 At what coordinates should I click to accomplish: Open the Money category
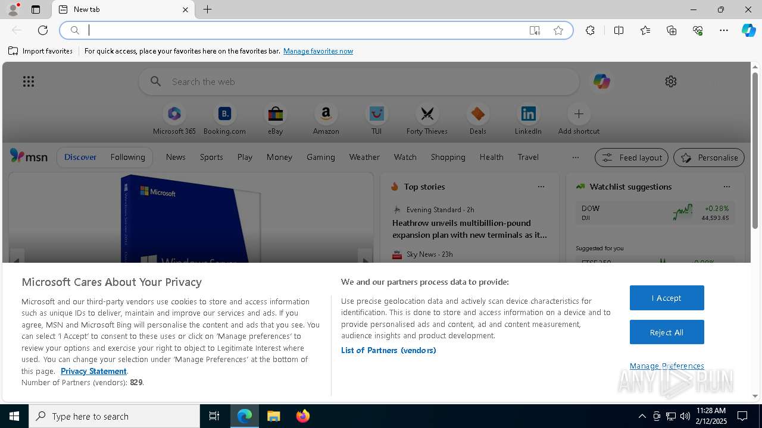279,157
